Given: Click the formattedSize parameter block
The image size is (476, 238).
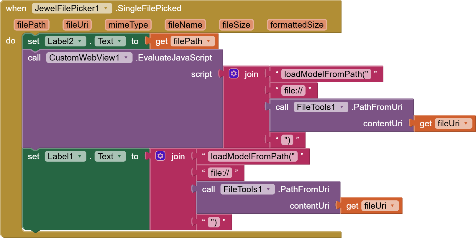Looking at the screenshot, I should click(297, 25).
